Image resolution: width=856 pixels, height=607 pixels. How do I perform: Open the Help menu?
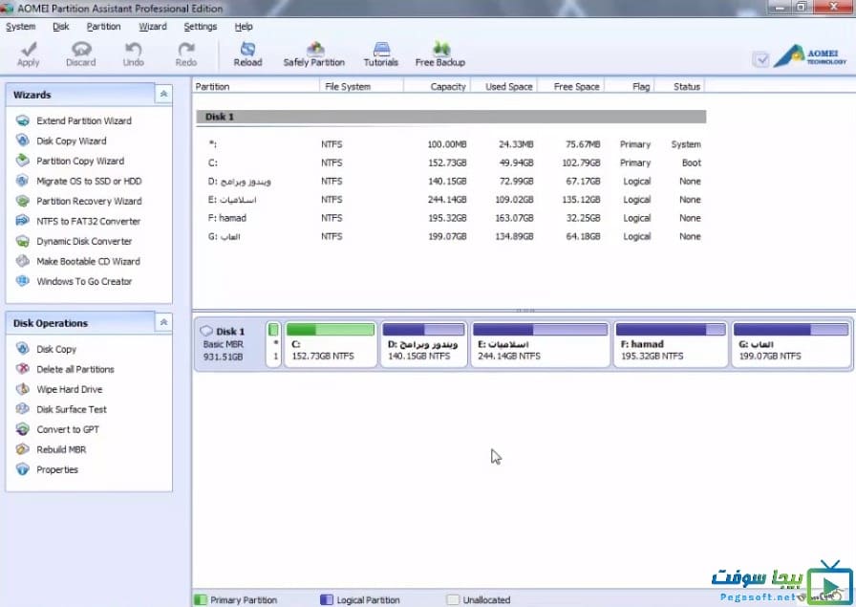tap(244, 26)
